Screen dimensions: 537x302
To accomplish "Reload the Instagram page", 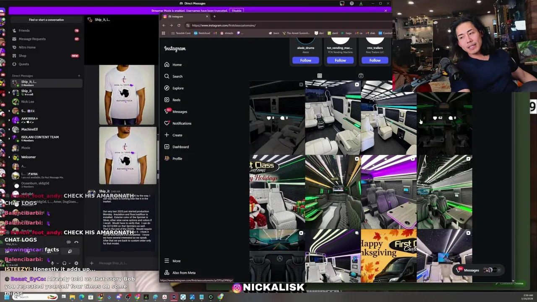I will tap(179, 25).
